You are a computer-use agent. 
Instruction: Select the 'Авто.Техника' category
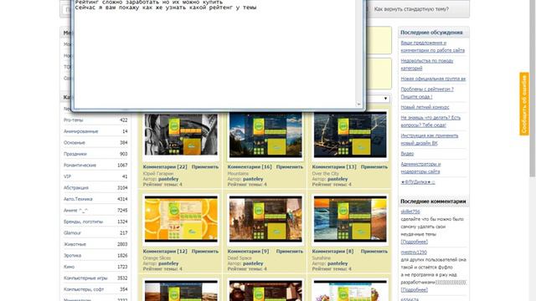point(78,199)
